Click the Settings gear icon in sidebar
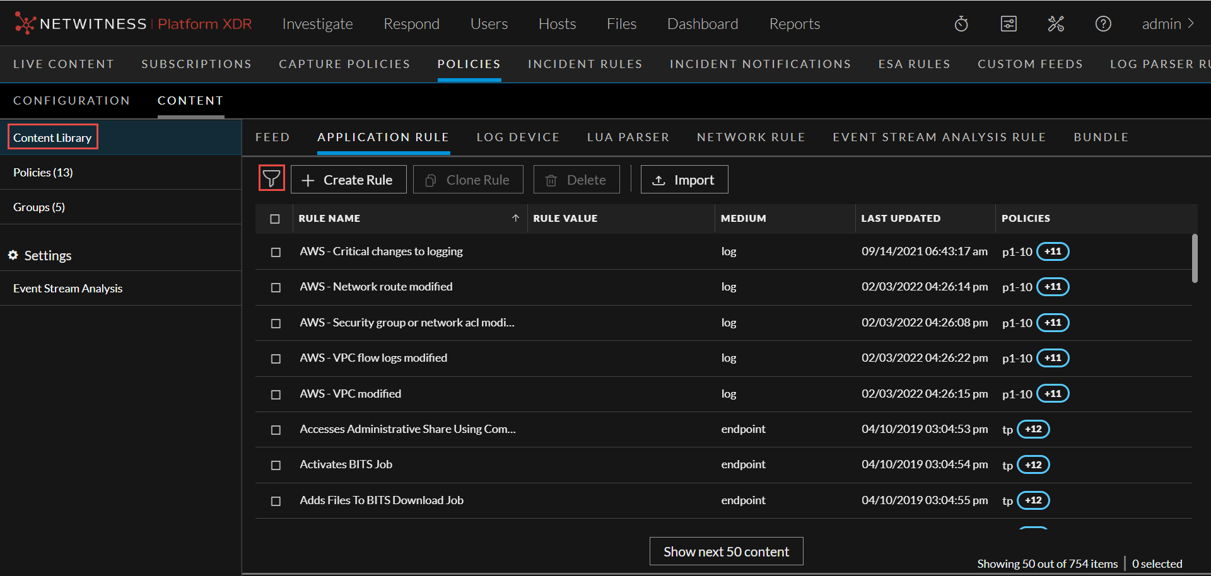The height and width of the screenshot is (576, 1211). pos(13,255)
